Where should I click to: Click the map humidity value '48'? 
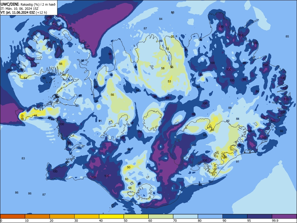35,115
